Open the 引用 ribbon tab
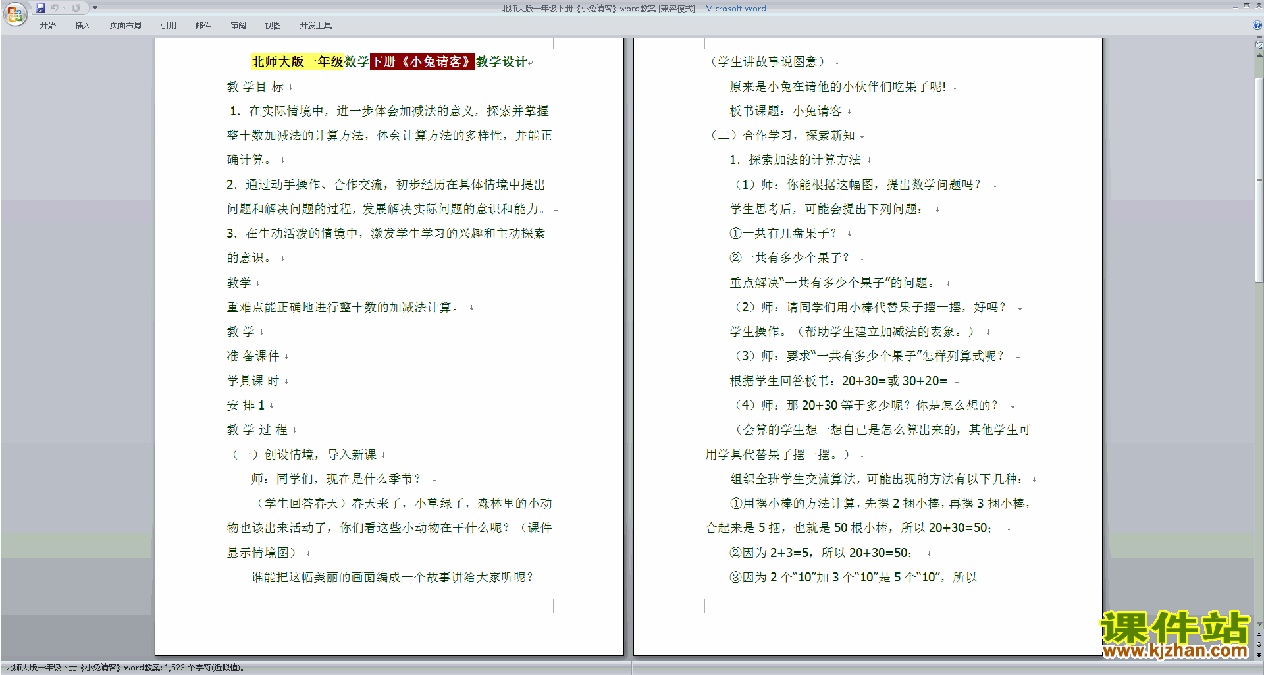This screenshot has width=1264, height=675. [x=168, y=26]
